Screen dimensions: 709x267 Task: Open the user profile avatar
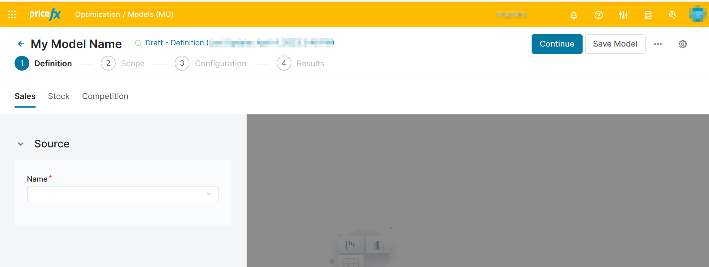(x=697, y=14)
